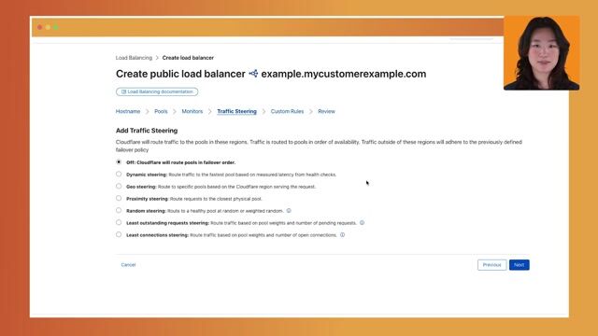Click the load balancer share icon beside hostname
Screen dimensions: 598x336
253,74
